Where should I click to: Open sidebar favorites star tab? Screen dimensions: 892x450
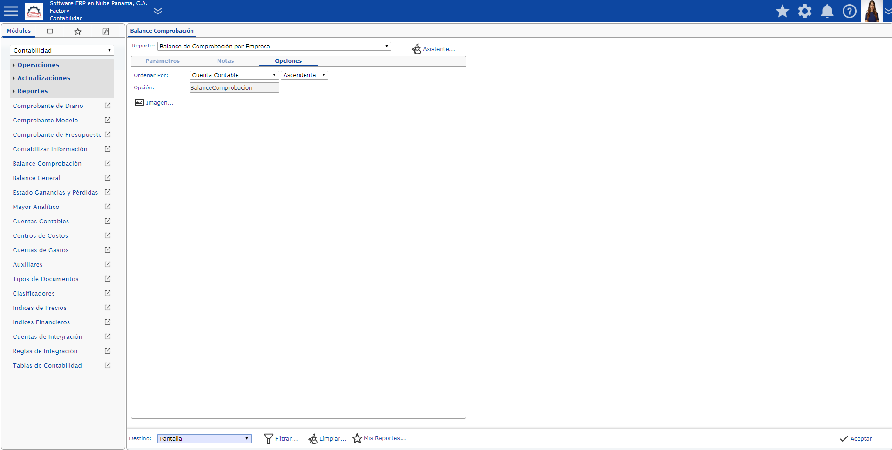coord(78,31)
